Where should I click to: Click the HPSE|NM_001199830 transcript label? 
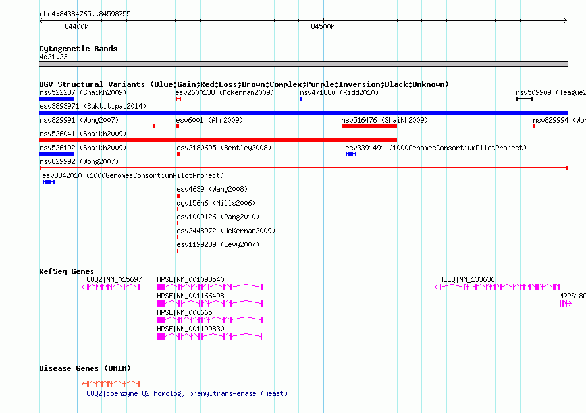click(190, 329)
